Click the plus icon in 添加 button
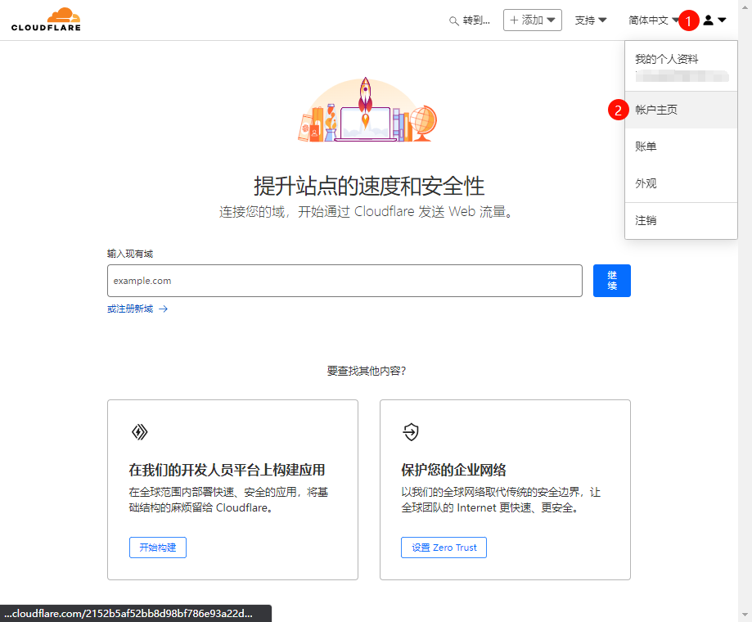 click(x=514, y=20)
